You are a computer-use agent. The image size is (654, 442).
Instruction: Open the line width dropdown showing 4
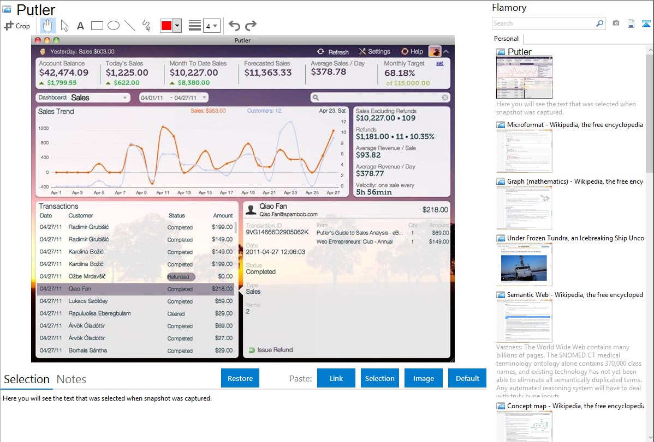click(211, 26)
